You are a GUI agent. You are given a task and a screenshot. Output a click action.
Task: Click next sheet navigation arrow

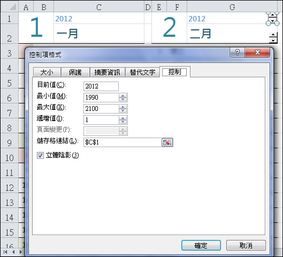(20, 252)
